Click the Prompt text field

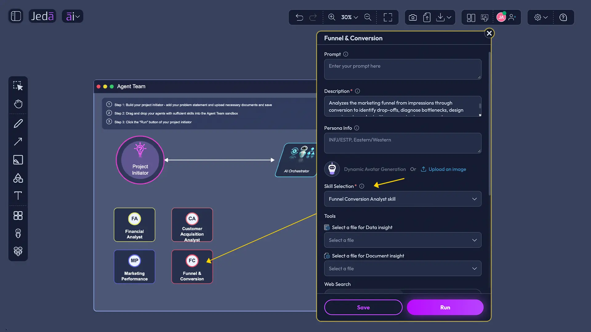click(403, 69)
